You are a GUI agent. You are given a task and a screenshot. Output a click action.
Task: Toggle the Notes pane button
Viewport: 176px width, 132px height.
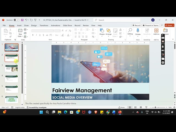[x=122, y=108]
